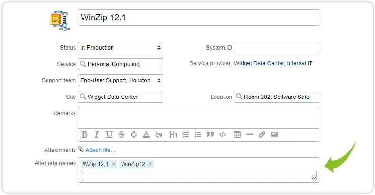Click the alternate names entry box
Viewport: 375px width, 195px height.
tap(198, 176)
